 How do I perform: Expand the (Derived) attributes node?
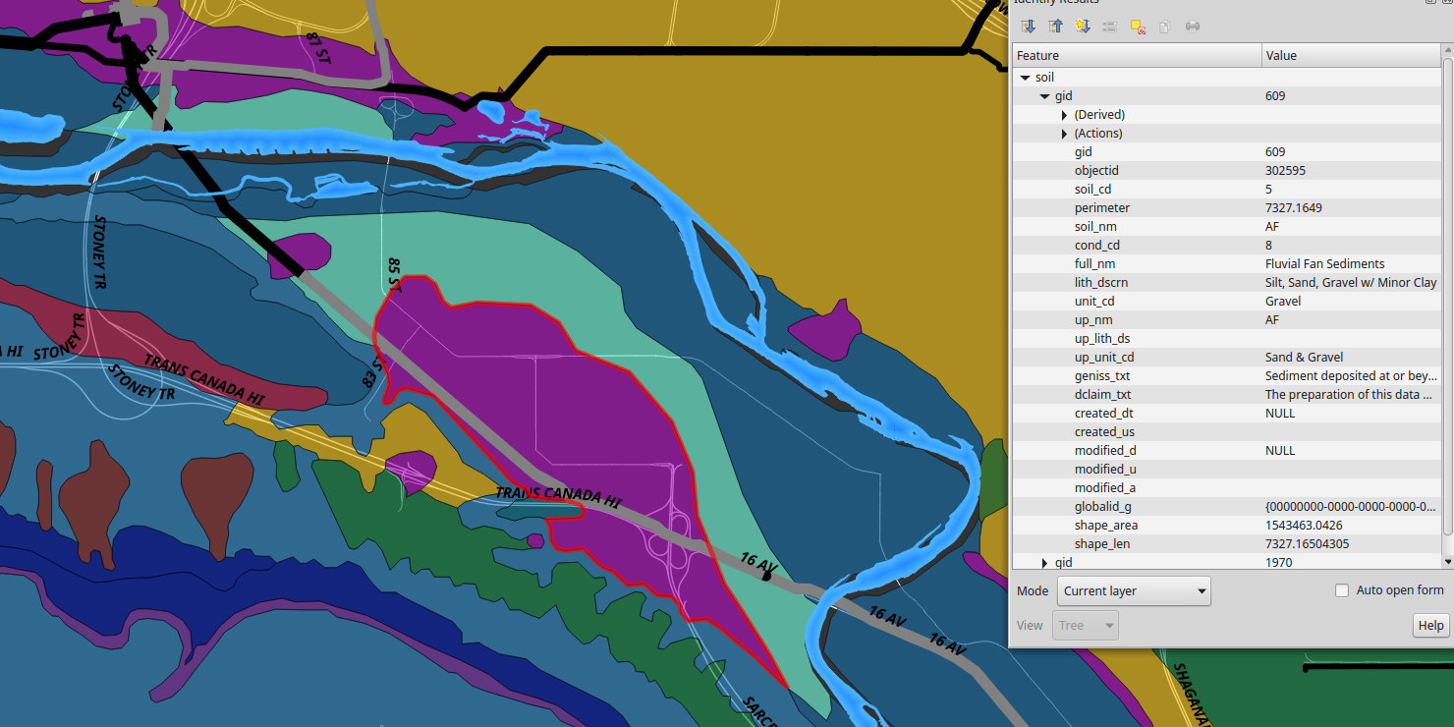(x=1064, y=115)
